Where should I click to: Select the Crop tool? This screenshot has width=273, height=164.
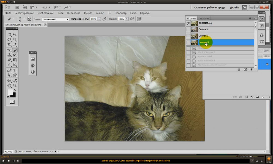[x=9, y=44]
